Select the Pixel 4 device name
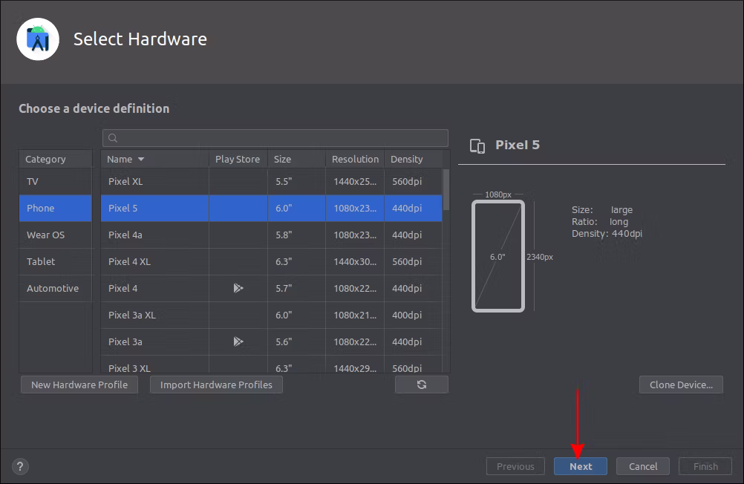Screen dimensions: 744x484 pyautogui.click(x=123, y=289)
